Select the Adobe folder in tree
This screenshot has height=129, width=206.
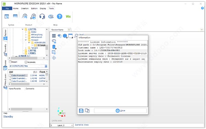[34, 32]
